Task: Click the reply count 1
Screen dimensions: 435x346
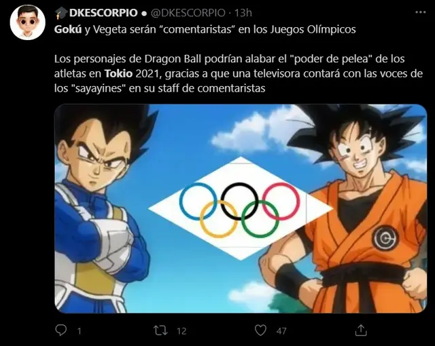Action: [79, 331]
